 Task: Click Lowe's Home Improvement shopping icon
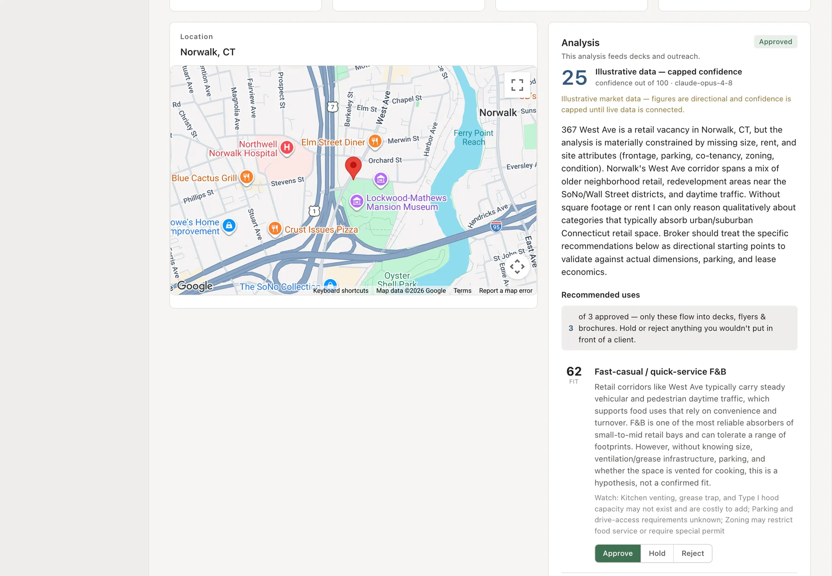pos(229,226)
